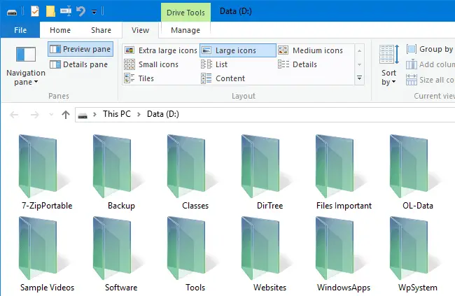This screenshot has width=455, height=296.
Task: Expand the layout gallery More button
Action: 359,78
